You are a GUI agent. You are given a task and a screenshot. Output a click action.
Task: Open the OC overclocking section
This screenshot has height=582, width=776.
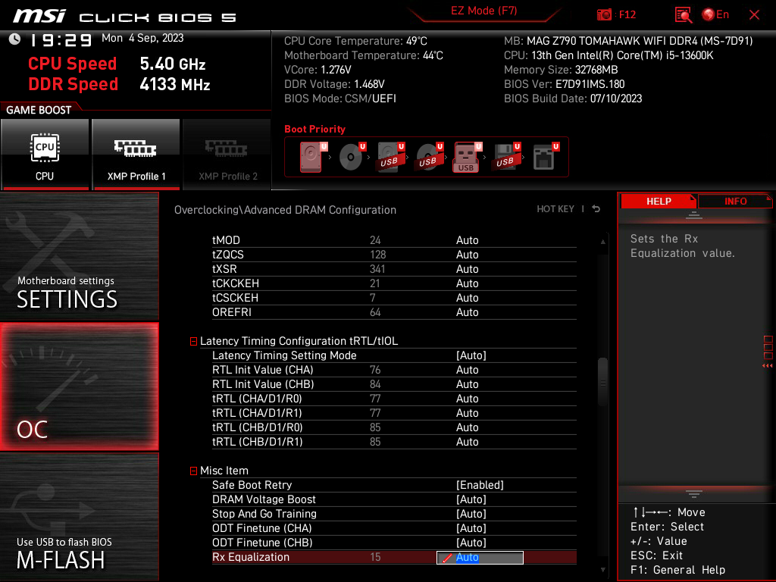coord(79,387)
